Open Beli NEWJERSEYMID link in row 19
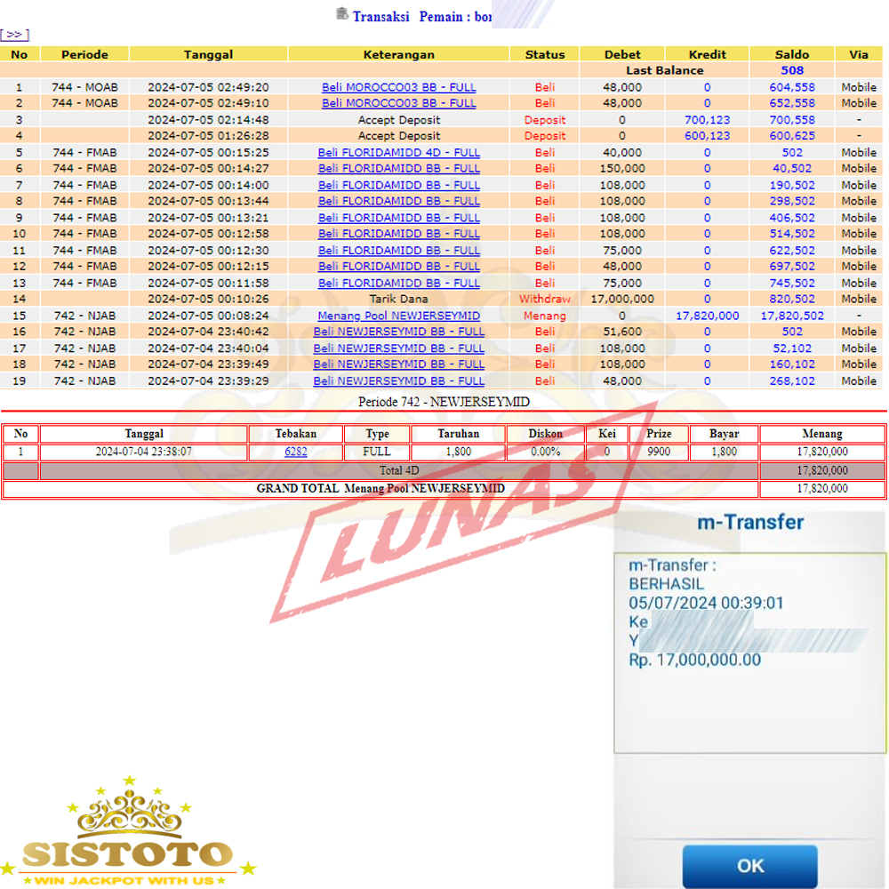 coord(398,380)
